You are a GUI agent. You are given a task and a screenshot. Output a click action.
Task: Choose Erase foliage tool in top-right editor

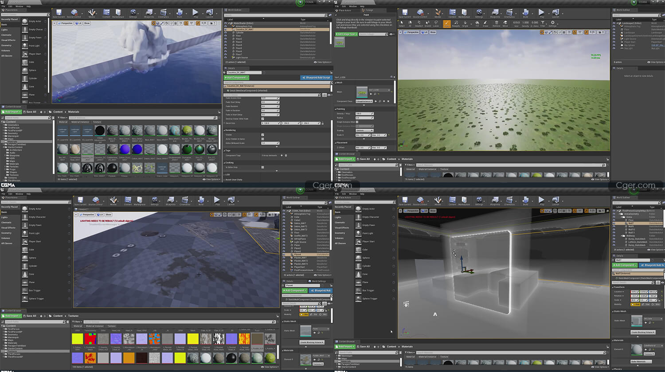click(x=485, y=23)
